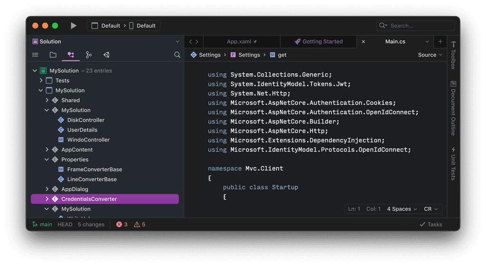Show the 5 warnings indicator

(140, 224)
